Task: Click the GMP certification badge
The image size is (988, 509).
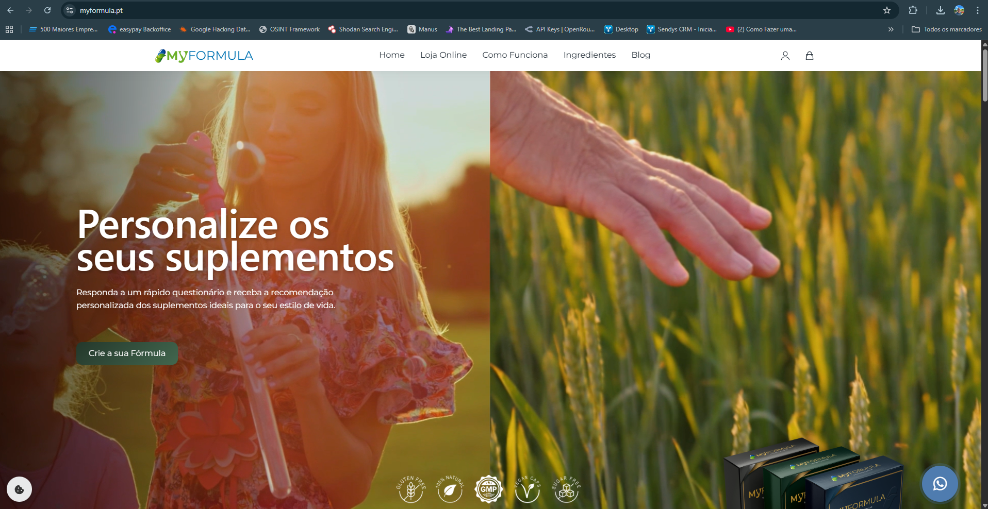Action: 488,489
